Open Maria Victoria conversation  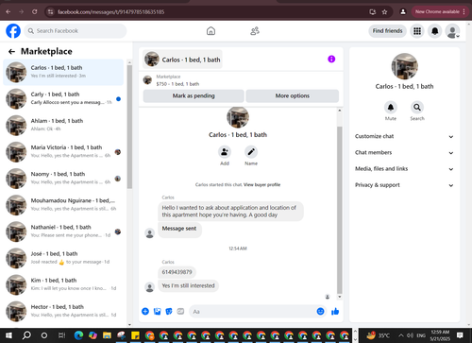(x=63, y=152)
